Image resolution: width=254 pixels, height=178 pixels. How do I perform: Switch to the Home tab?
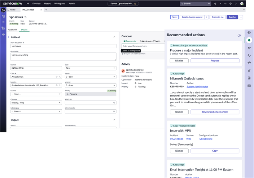(12, 10)
